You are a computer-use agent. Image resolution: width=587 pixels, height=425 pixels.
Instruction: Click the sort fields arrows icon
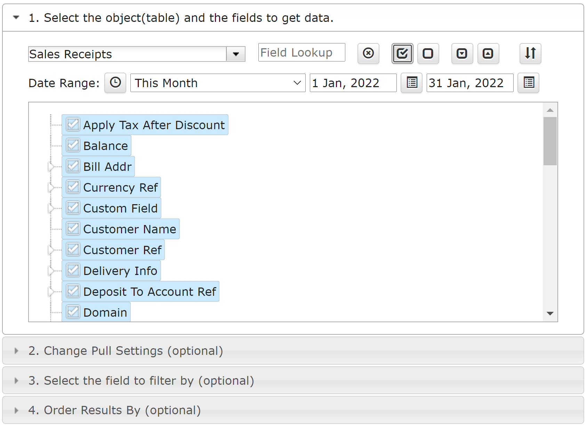tap(530, 53)
